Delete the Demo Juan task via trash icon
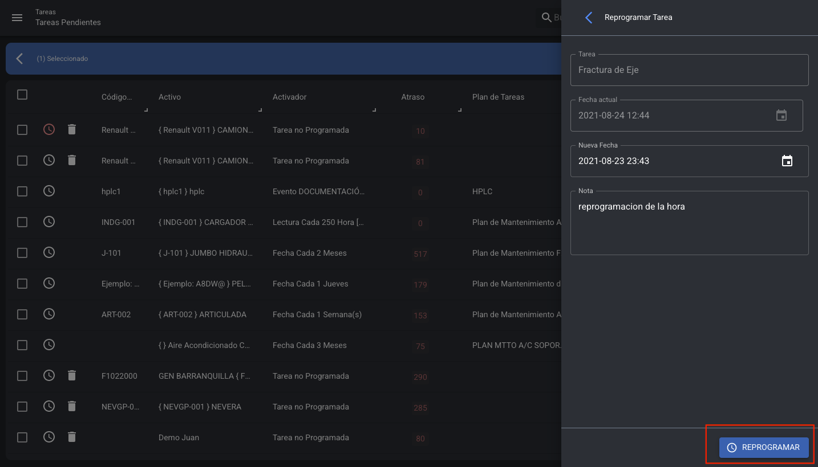 click(71, 437)
